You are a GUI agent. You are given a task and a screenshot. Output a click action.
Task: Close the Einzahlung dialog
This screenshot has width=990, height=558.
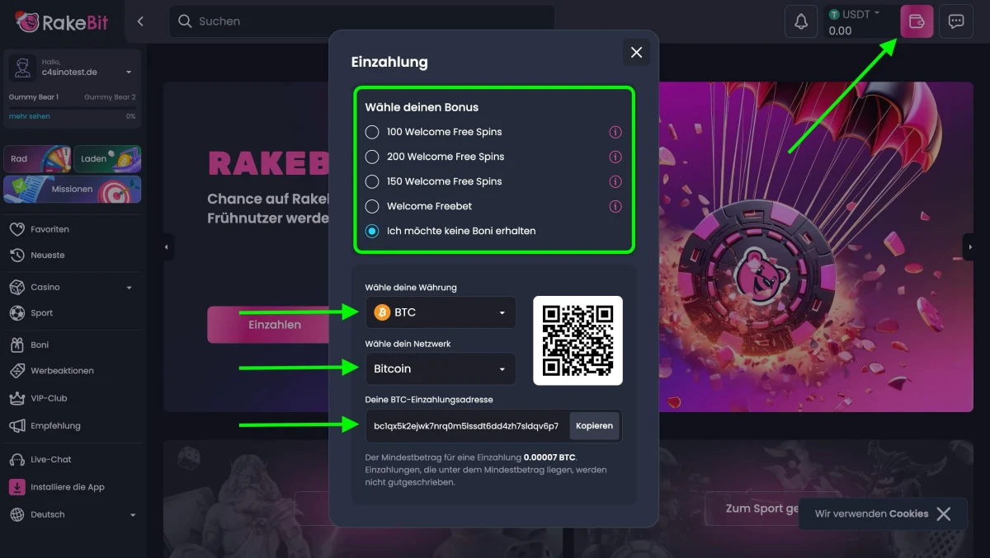[636, 53]
